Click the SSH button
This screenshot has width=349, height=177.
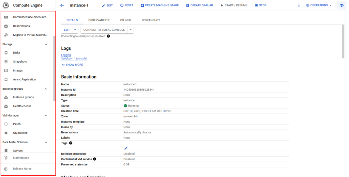pos(66,30)
